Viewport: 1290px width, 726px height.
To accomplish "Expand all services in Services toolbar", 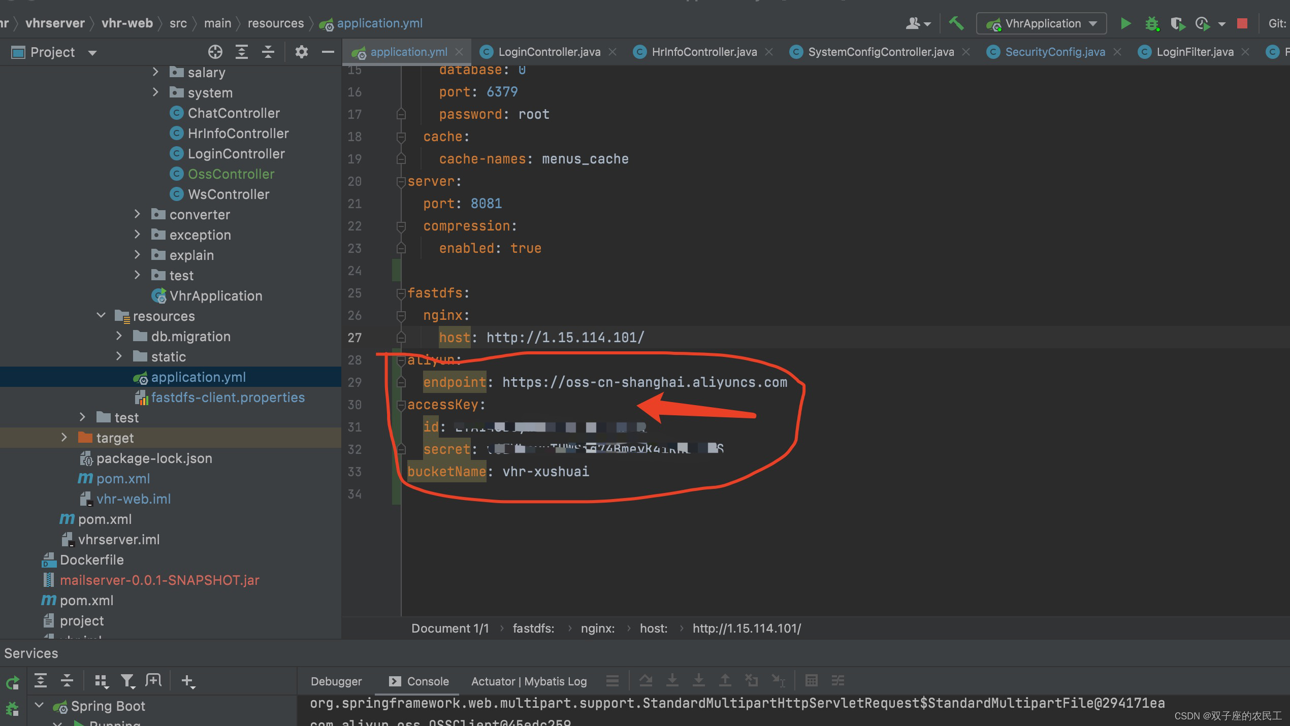I will click(x=41, y=680).
